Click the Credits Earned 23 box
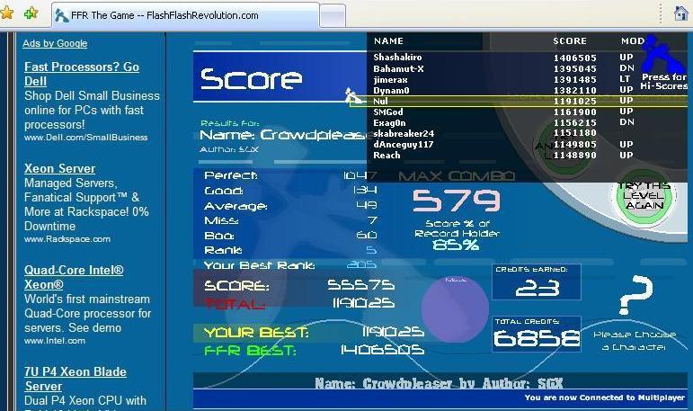Screen dimensions: 693x411 537,282
